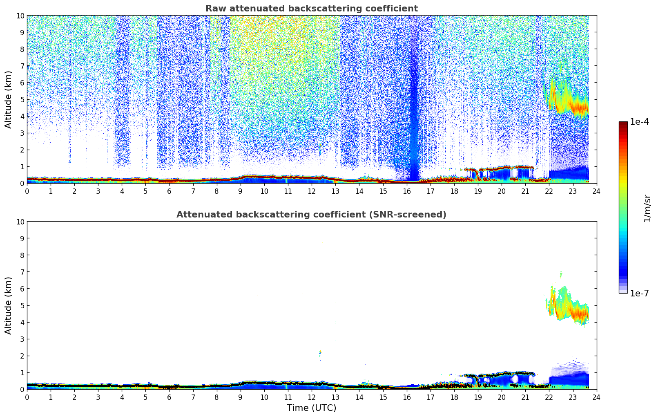The image size is (656, 417).
Task: Click the 'Raw attenuated backscattering coefficient' title
Action: click(x=311, y=9)
